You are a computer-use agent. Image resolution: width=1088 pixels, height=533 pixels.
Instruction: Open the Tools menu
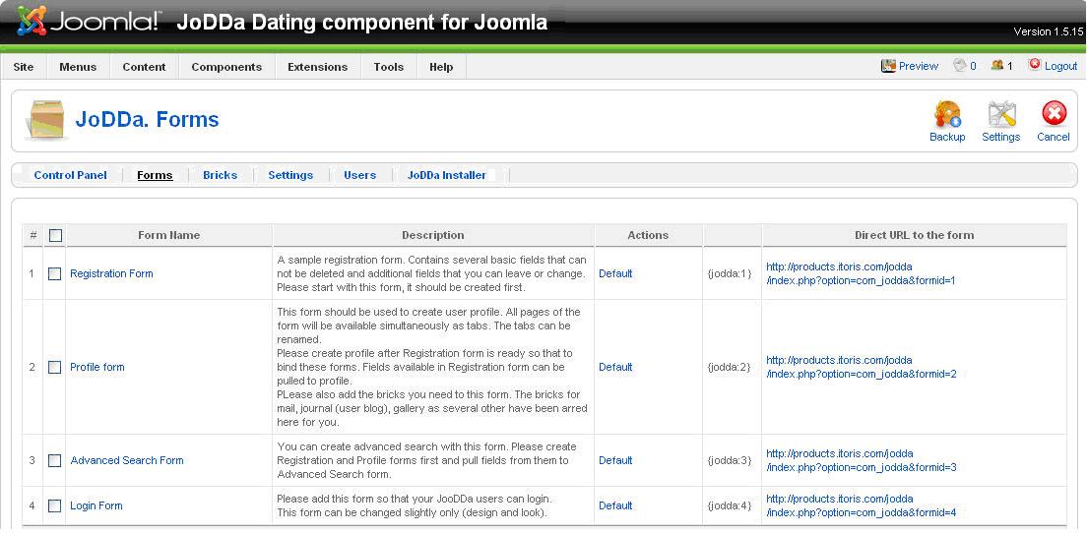pyautogui.click(x=389, y=67)
